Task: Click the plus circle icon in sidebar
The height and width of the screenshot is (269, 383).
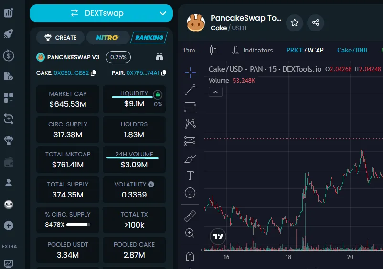Action: pos(9,226)
